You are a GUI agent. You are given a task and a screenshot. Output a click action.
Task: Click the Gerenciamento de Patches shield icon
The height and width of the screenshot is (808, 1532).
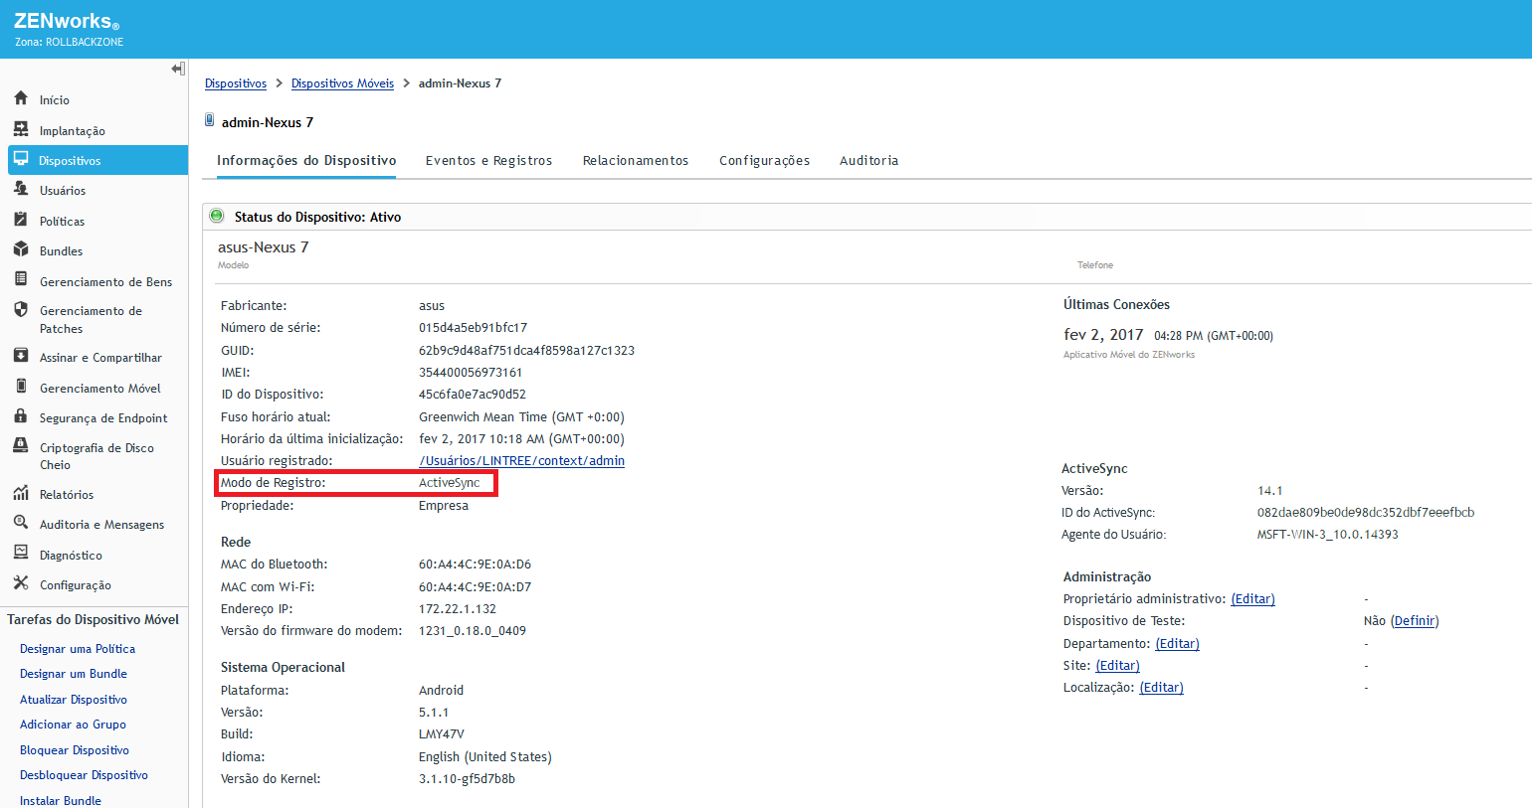[x=21, y=310]
